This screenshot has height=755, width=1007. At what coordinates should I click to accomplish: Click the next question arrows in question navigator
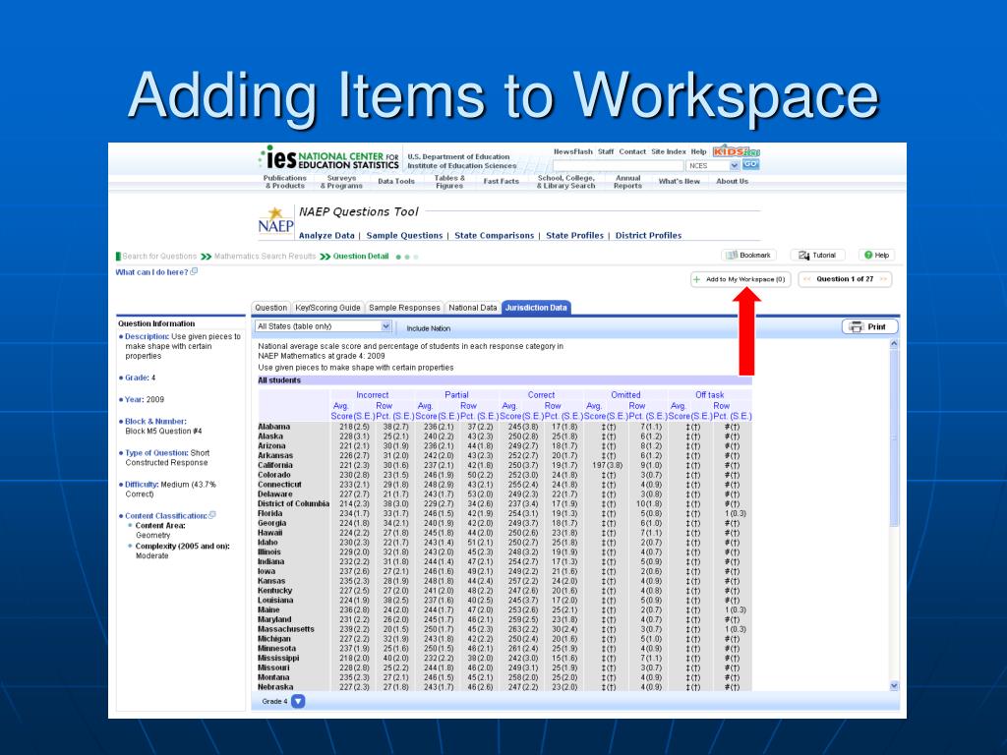883,279
